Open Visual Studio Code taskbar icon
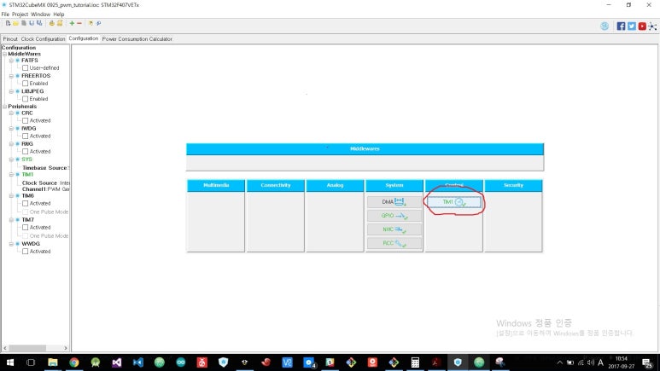The image size is (660, 371). click(138, 362)
